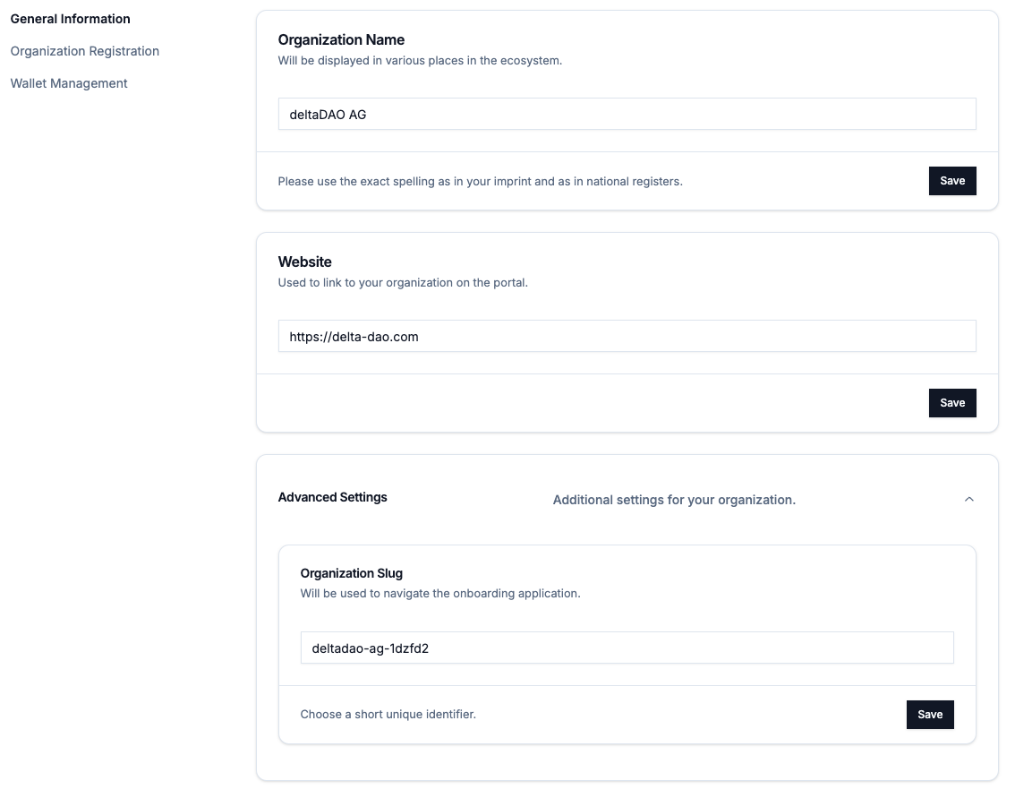Image resolution: width=1015 pixels, height=798 pixels.
Task: Go to Organization Registration page
Action: tap(84, 51)
